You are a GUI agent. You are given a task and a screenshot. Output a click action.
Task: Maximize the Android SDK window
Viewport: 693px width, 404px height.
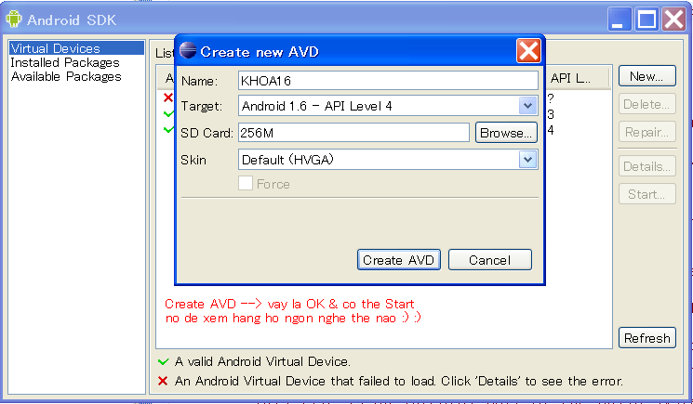pyautogui.click(x=647, y=19)
